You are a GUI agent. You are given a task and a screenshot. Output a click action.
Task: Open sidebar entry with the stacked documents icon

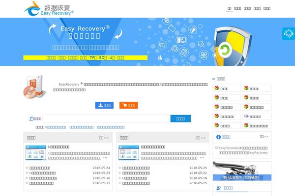pos(257,117)
